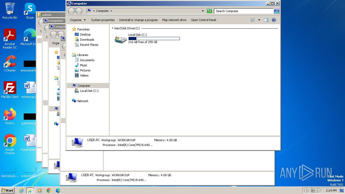Open Windows Media Player from taskbar
Viewport: 345px width, 194px height.
[40, 190]
